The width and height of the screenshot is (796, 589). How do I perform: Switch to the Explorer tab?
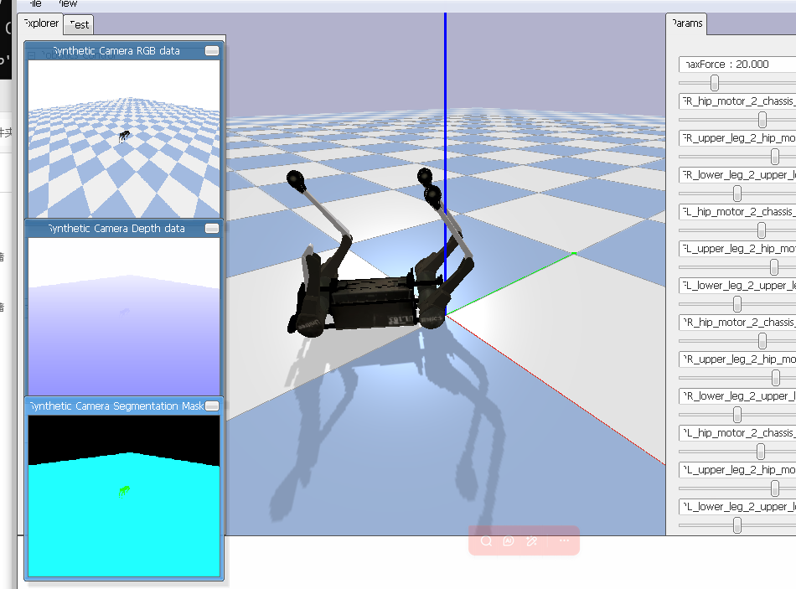40,23
